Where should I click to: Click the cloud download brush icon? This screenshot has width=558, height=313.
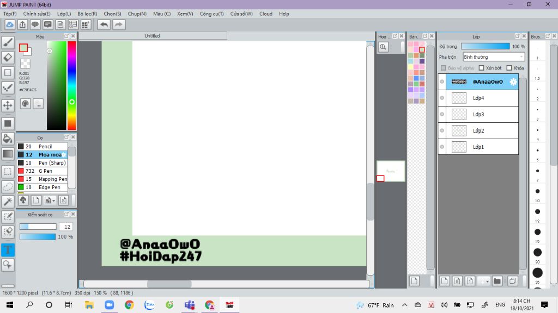23,200
